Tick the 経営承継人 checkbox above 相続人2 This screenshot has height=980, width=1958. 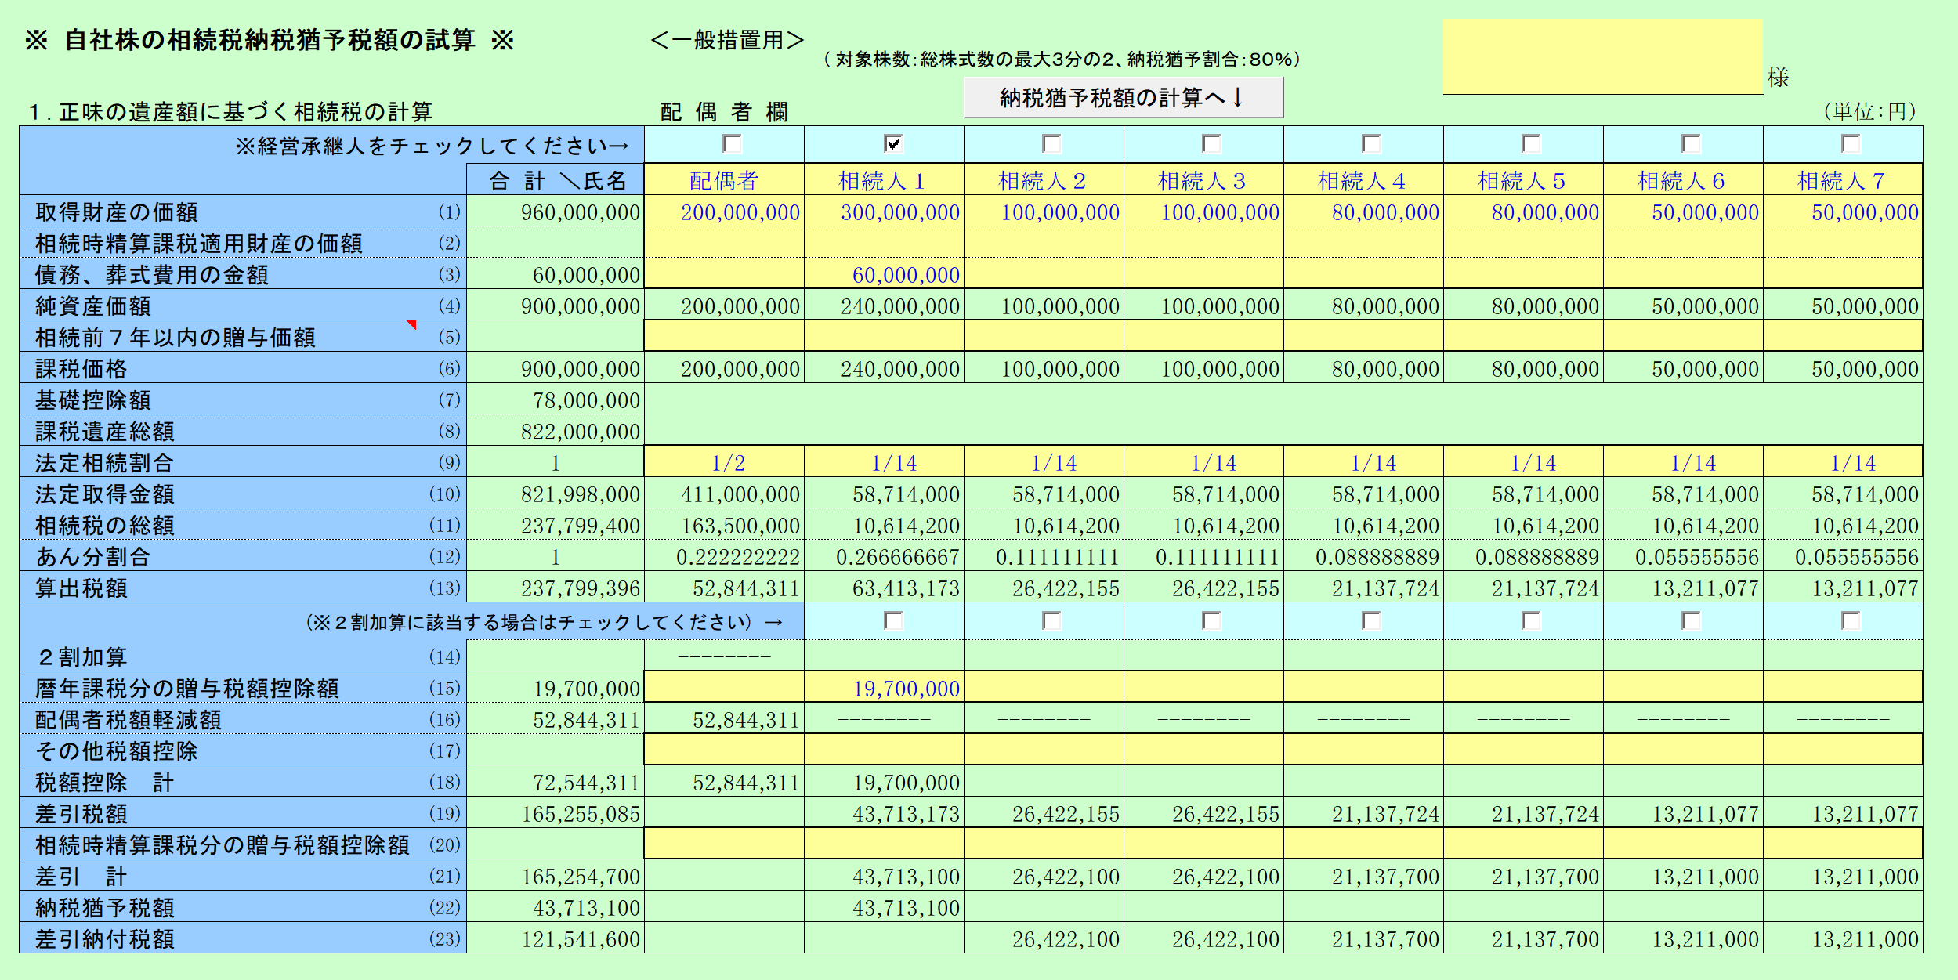point(1051,144)
